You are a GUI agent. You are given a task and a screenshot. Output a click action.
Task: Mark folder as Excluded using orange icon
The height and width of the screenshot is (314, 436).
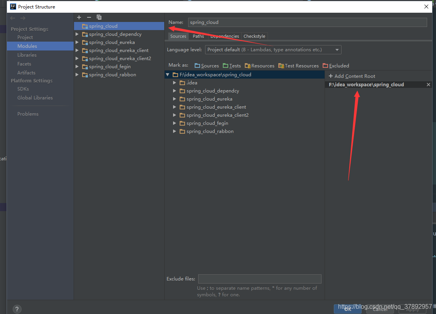(x=326, y=65)
